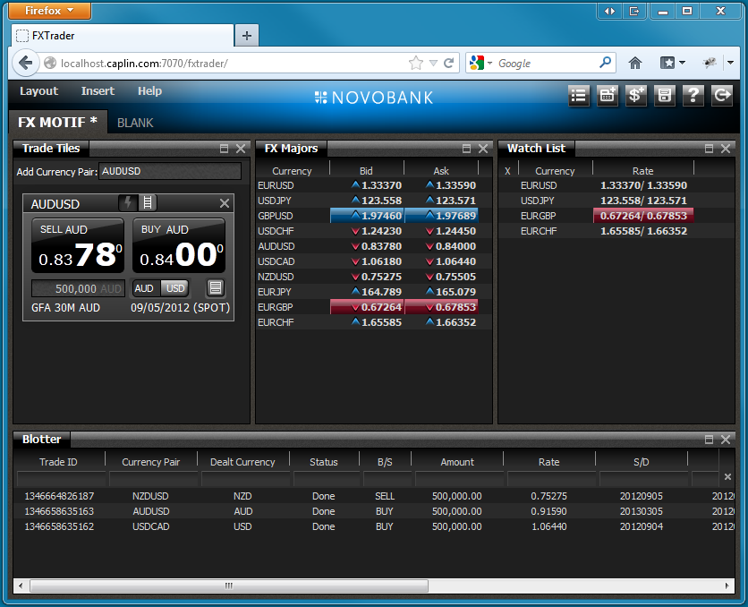Select USD as dealt currency toggle
Viewport: 748px width, 607px height.
[x=175, y=288]
